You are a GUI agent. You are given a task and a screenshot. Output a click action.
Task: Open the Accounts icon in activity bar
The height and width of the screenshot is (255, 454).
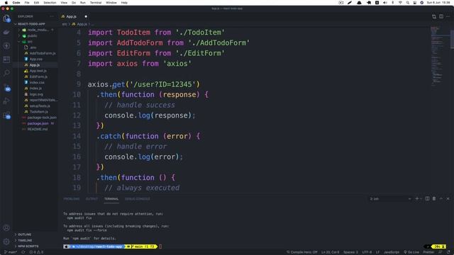tap(6, 228)
